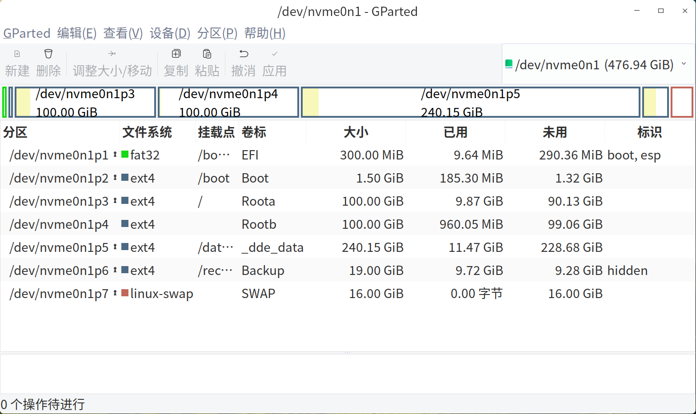Apply pending operations with the 应用 icon
The width and height of the screenshot is (696, 414).
tap(275, 54)
